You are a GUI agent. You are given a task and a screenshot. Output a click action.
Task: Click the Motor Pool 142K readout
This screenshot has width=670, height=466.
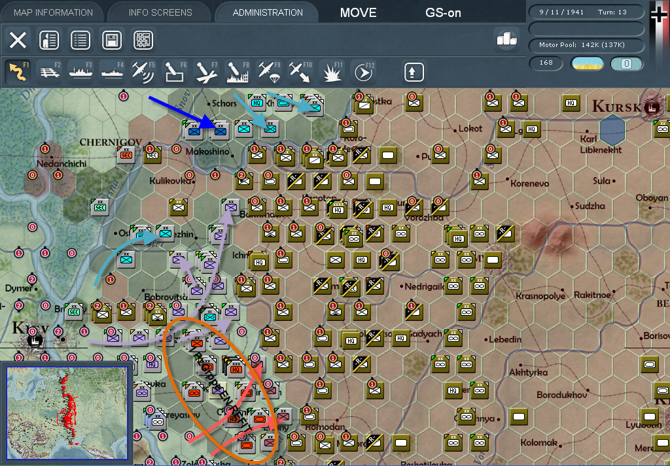click(x=586, y=45)
